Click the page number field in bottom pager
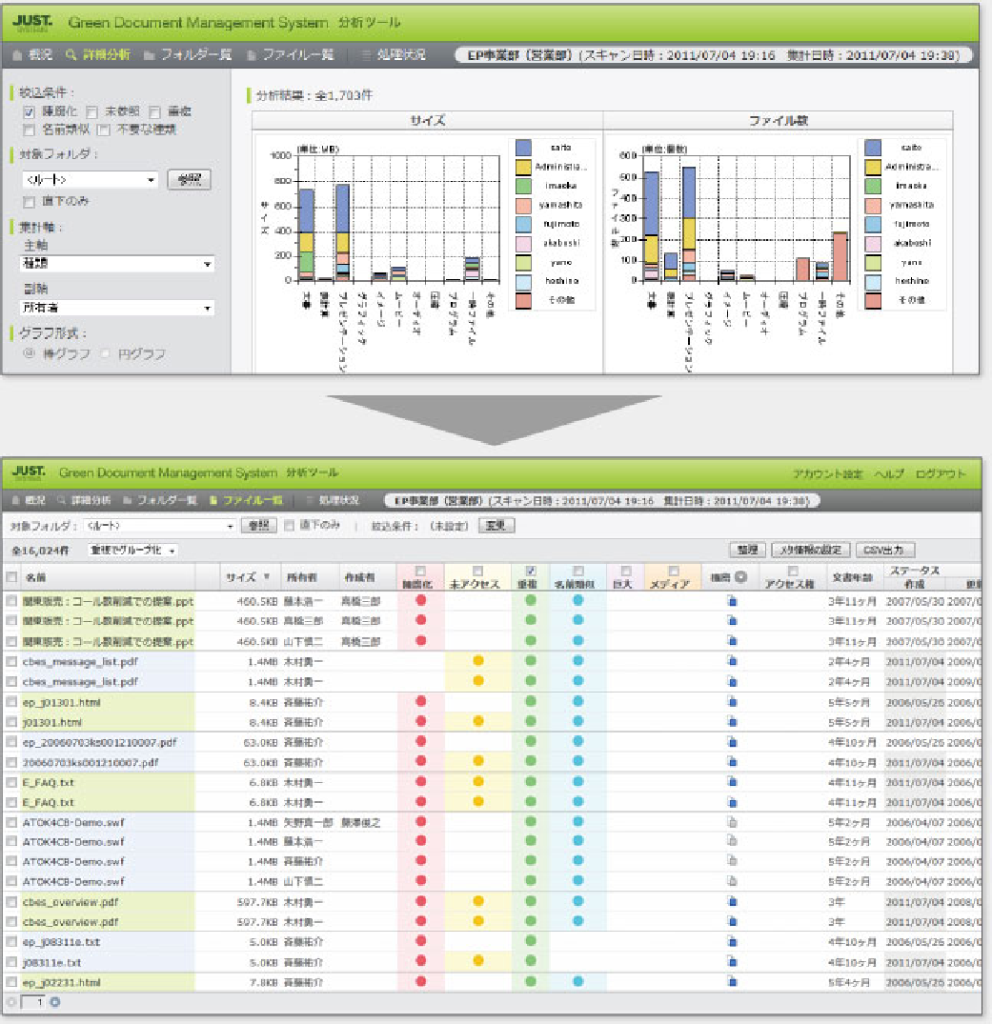992x1024 pixels. [x=32, y=1002]
